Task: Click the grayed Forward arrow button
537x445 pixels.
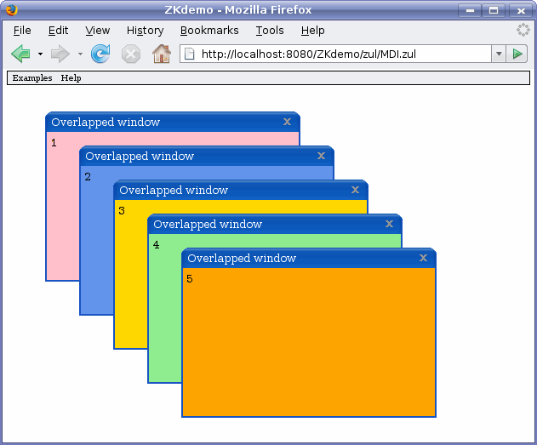Action: click(60, 54)
